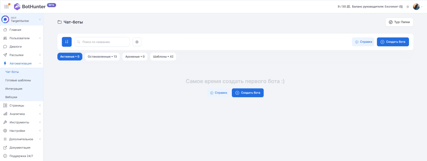The image size is (427, 161).
Task: Click the empty-state 'Создать бота' button
Action: pyautogui.click(x=248, y=93)
